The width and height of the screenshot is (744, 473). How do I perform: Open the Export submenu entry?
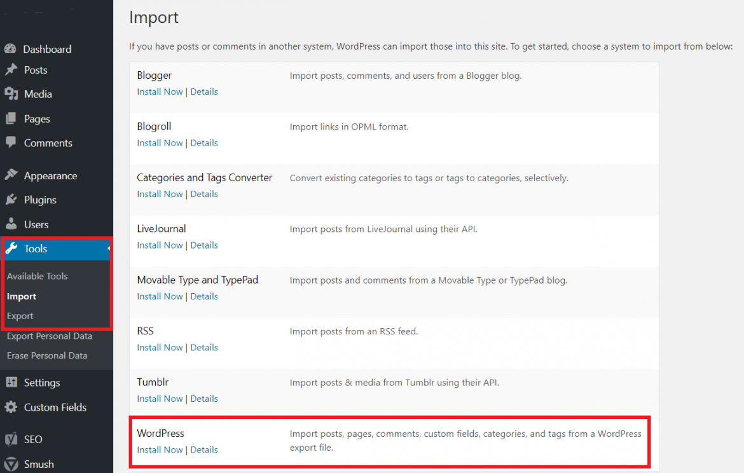coord(20,316)
